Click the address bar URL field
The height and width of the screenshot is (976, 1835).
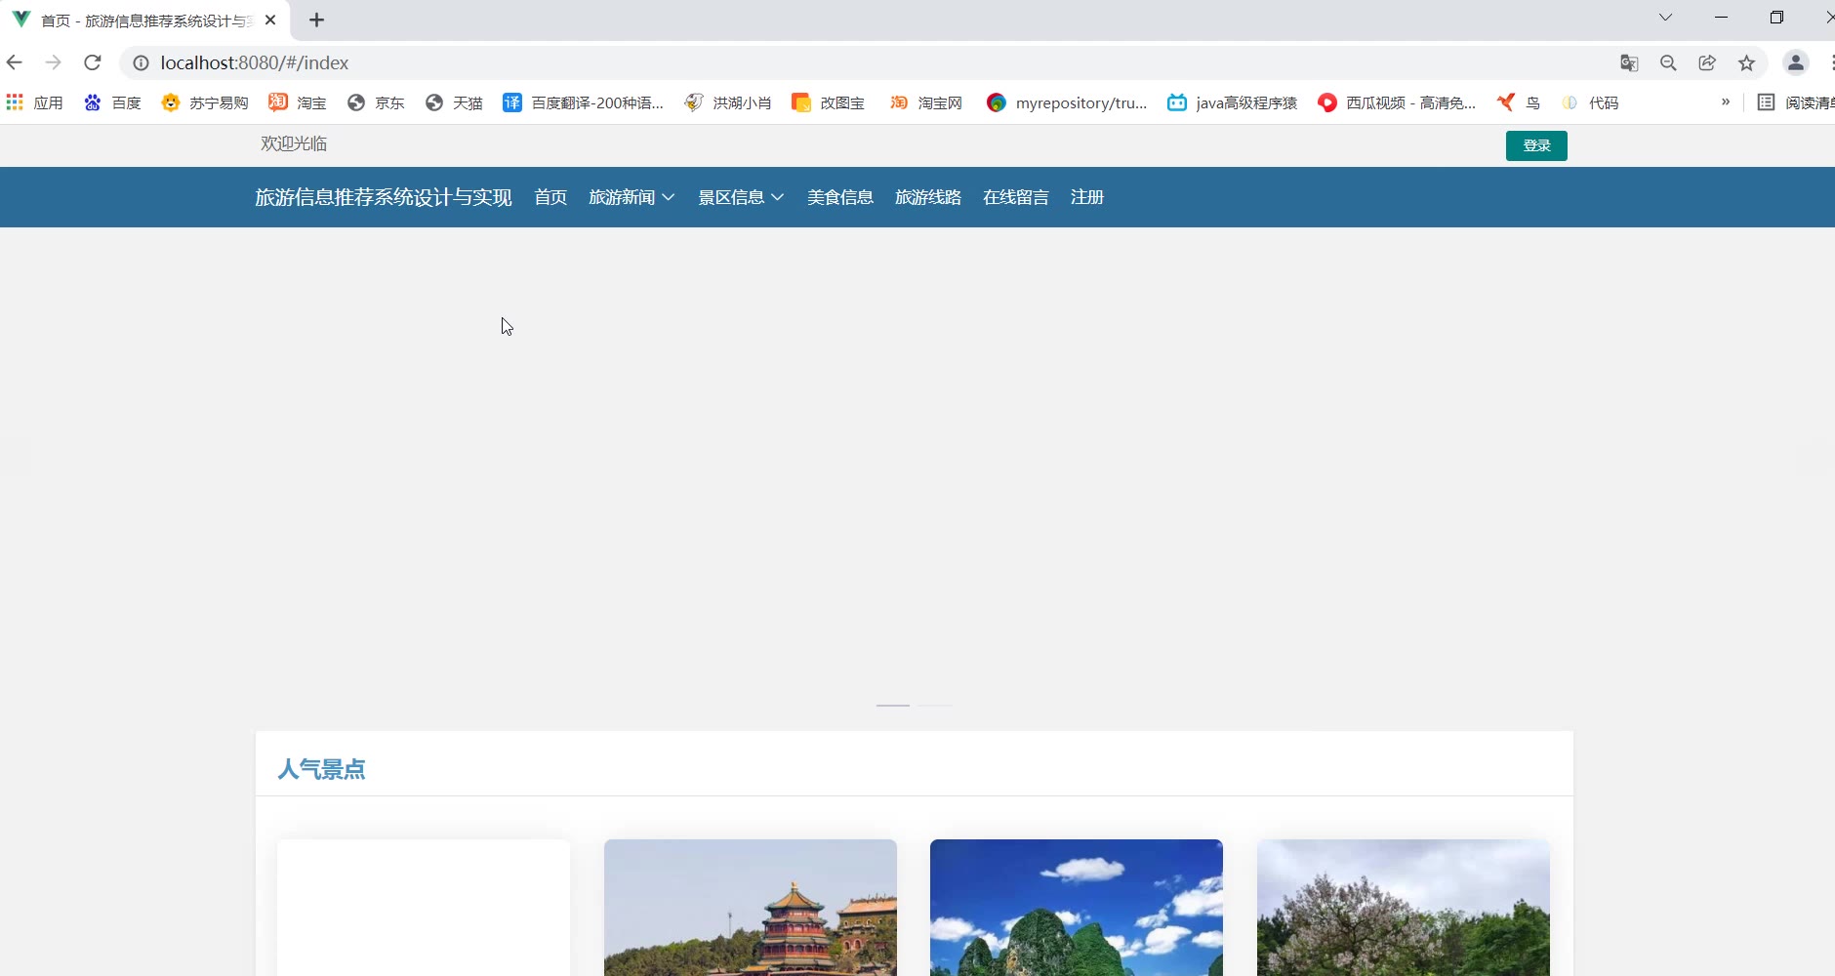pos(878,62)
